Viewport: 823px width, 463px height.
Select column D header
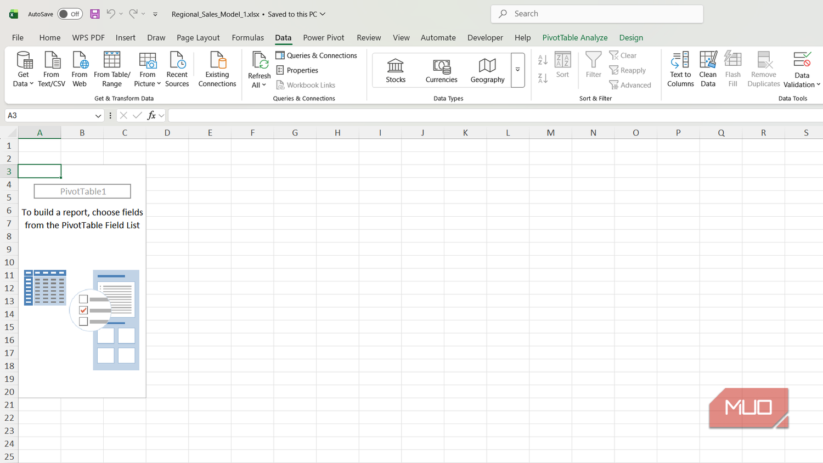point(167,133)
